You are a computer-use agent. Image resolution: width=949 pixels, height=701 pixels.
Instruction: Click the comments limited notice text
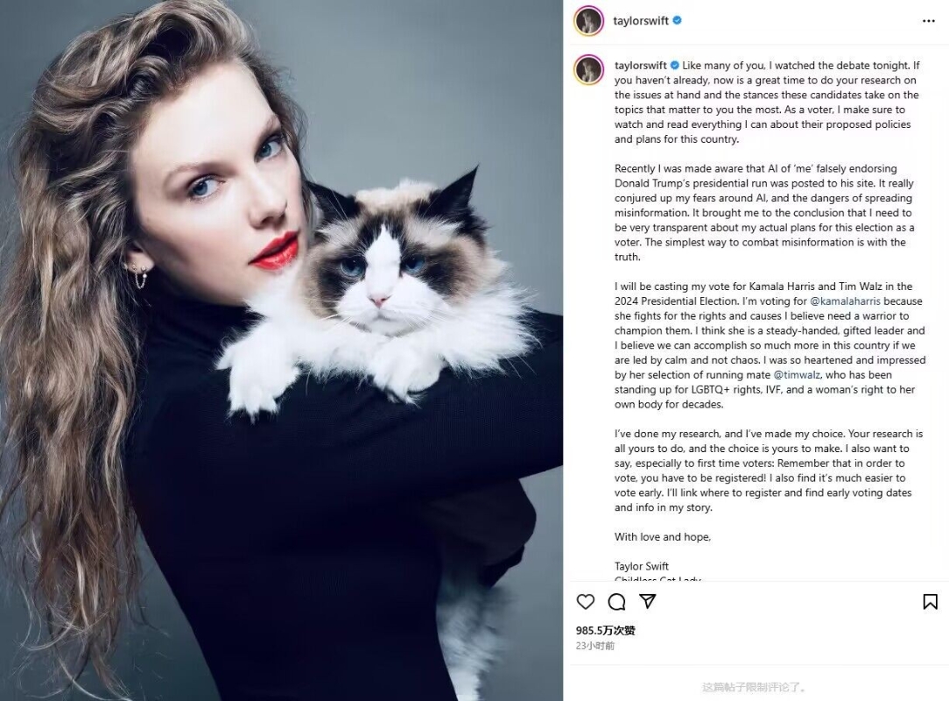tap(754, 687)
